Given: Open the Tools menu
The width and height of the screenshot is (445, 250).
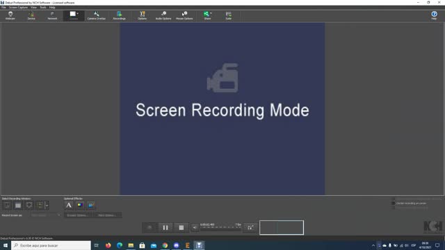Looking at the screenshot, I should click(x=43, y=8).
